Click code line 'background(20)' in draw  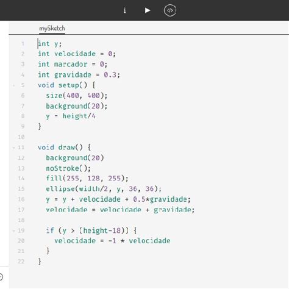(75, 158)
